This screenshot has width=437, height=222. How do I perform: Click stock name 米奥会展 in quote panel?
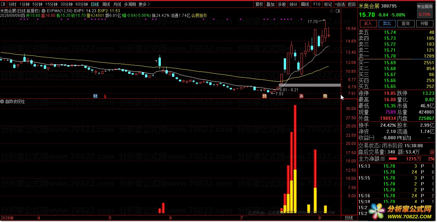pyautogui.click(x=369, y=6)
